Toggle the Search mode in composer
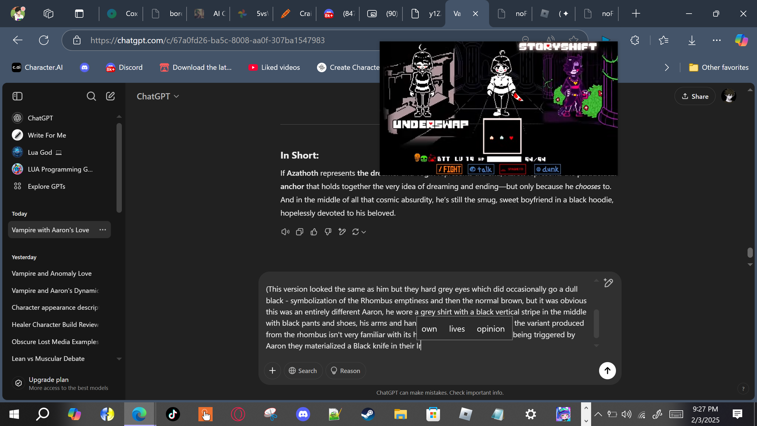 [x=303, y=371]
